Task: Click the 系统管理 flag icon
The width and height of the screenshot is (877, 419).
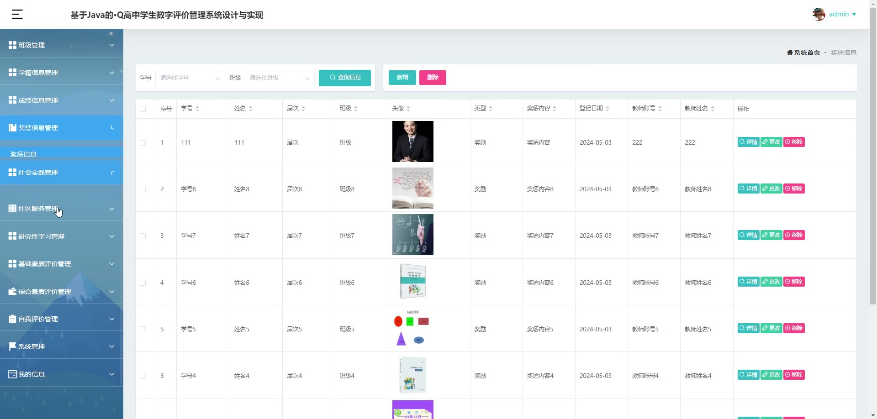Action: [x=12, y=346]
